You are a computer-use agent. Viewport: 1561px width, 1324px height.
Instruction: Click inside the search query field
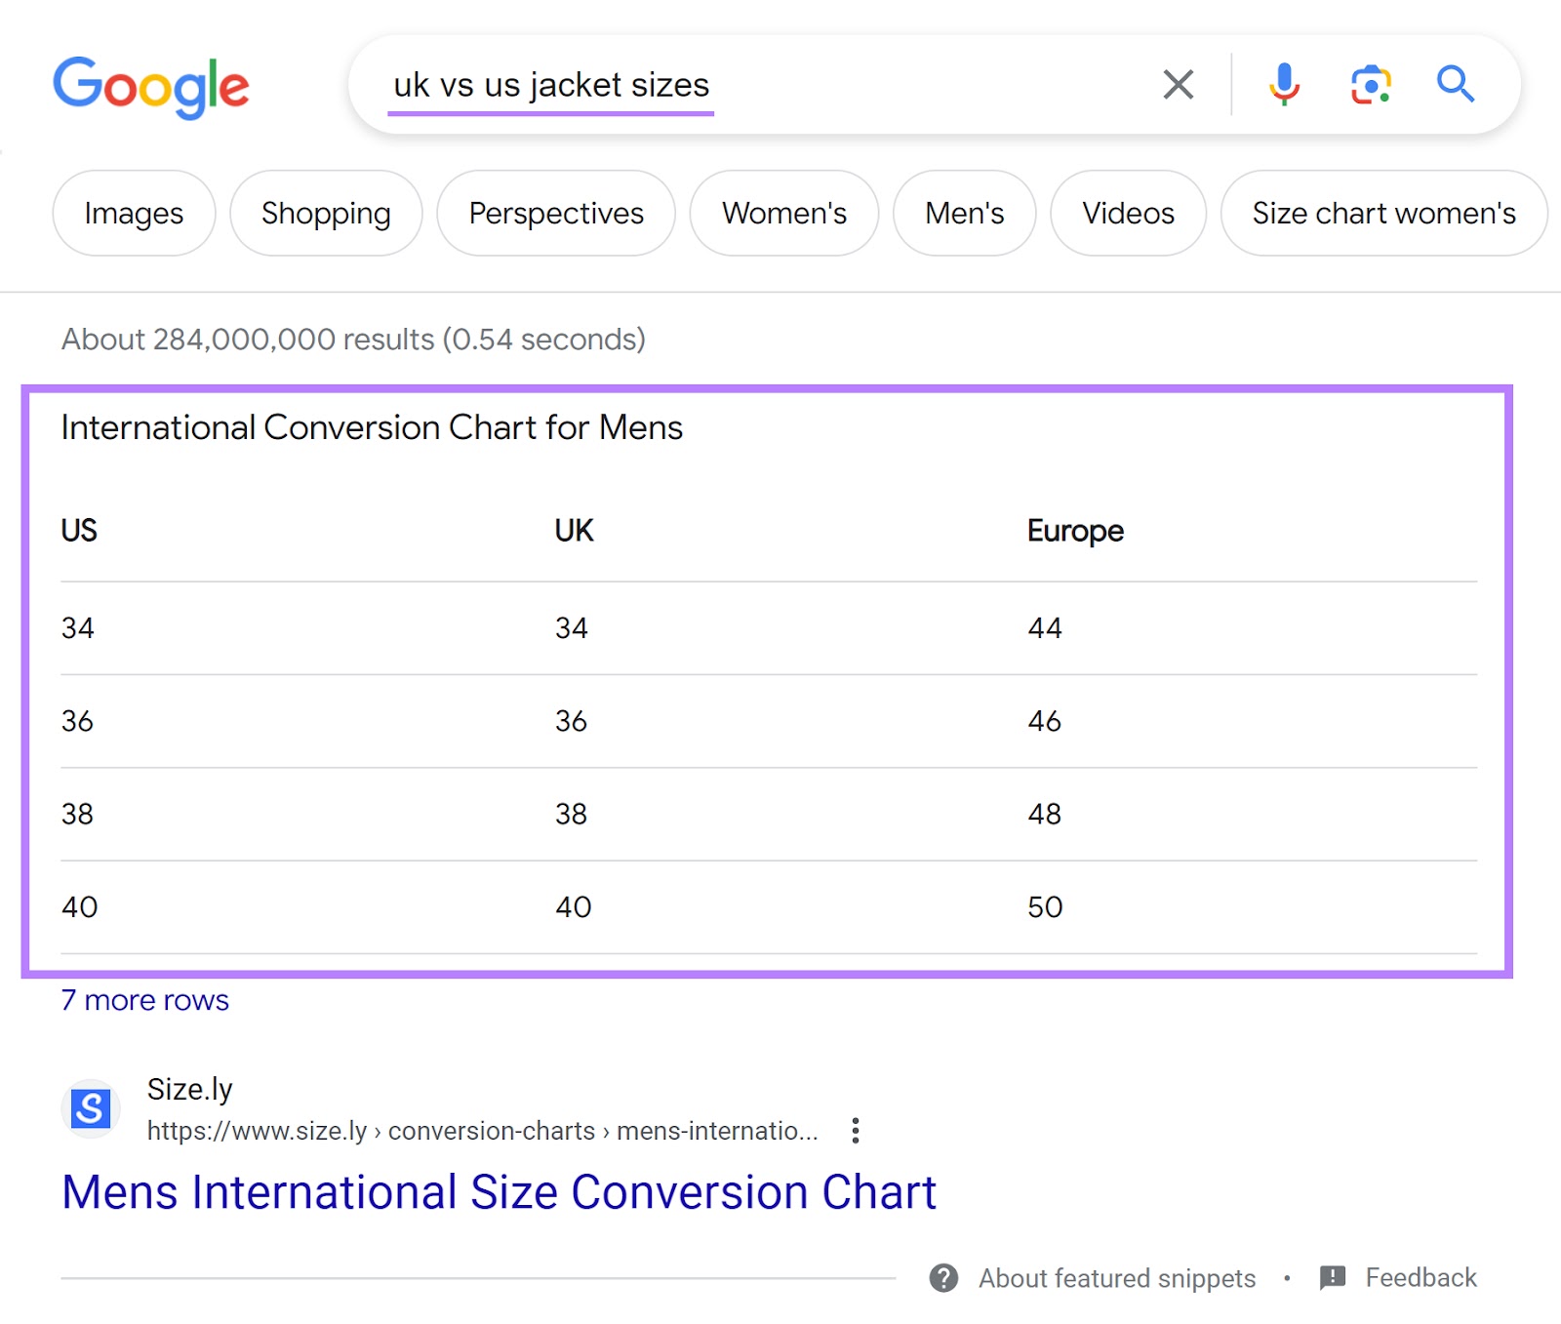coord(683,85)
